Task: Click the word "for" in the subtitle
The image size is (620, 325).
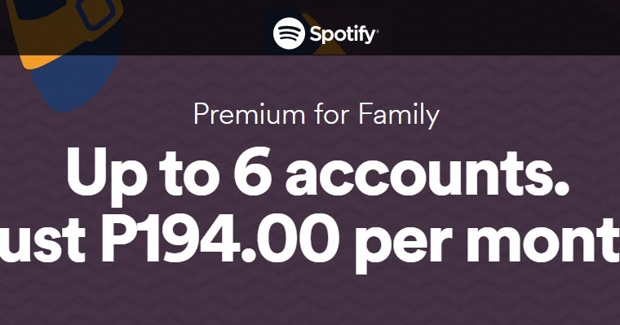Action: coord(331,114)
